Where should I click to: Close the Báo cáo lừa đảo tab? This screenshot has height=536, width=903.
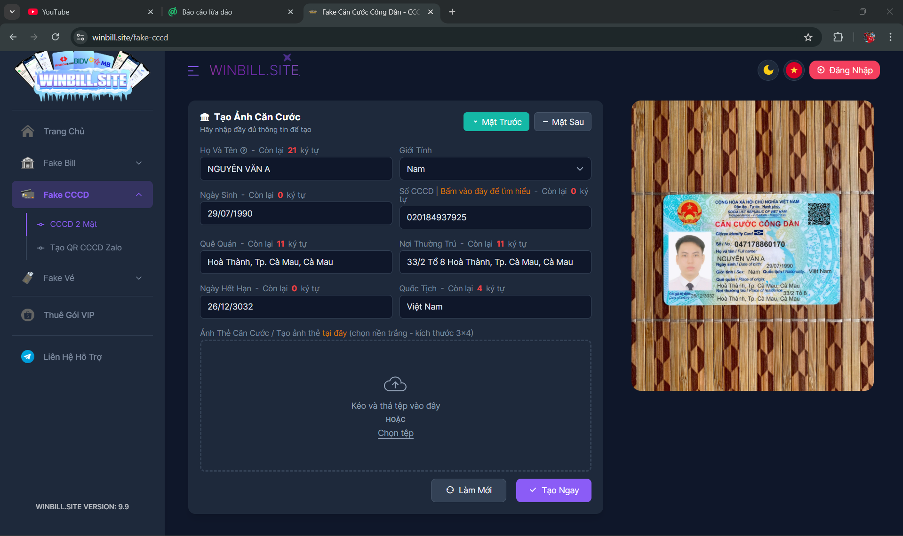(x=290, y=12)
